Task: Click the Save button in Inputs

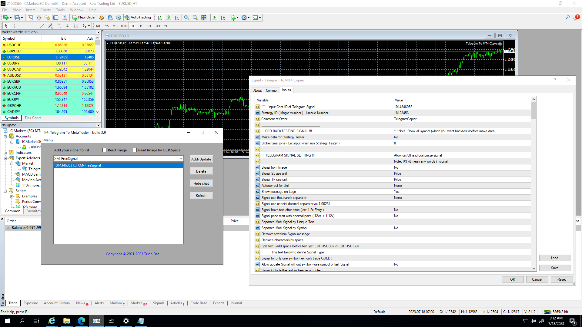Action: [x=554, y=268]
